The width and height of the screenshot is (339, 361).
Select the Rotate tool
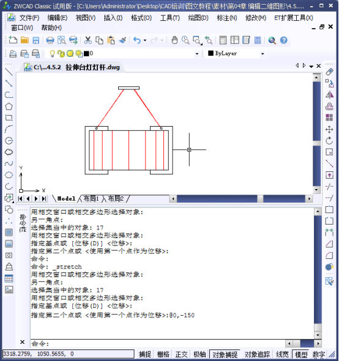click(x=329, y=141)
